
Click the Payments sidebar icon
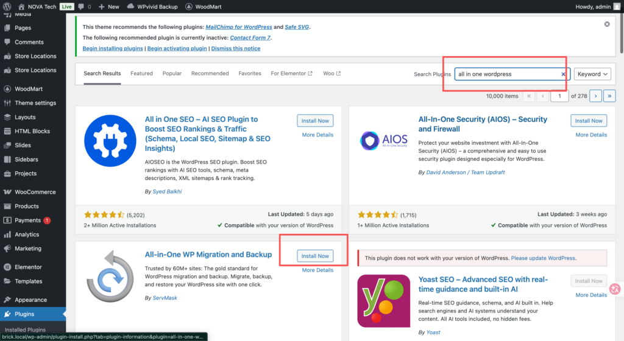[x=7, y=220]
